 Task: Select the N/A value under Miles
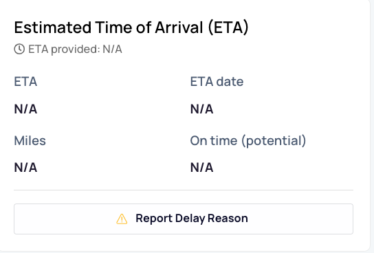coord(25,167)
